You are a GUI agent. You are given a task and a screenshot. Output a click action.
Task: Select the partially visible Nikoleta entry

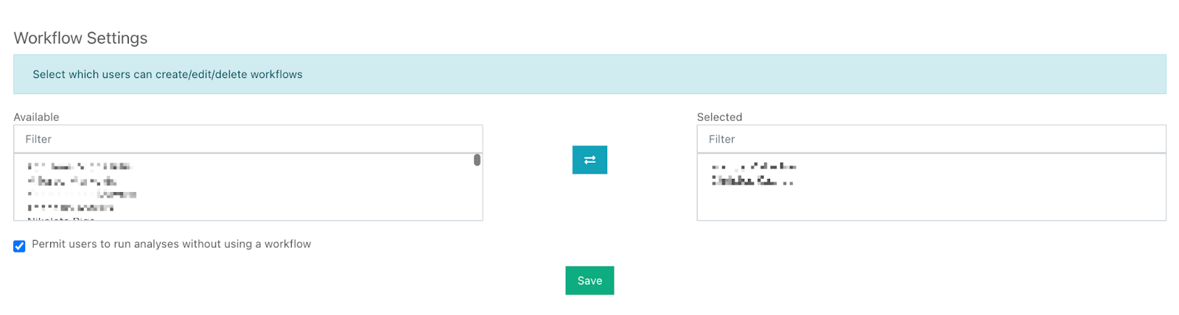click(61, 219)
